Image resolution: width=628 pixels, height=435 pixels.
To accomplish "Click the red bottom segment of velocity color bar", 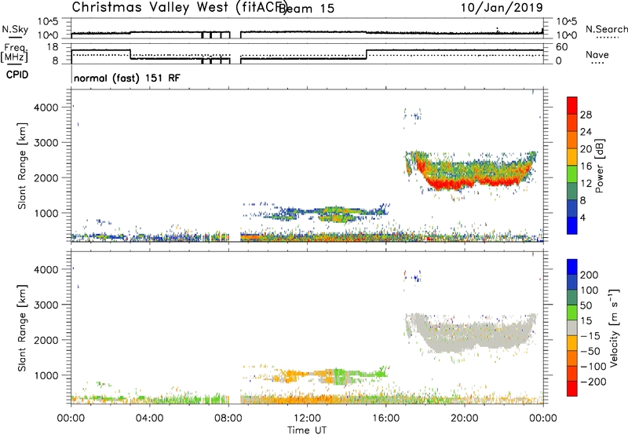I will tap(572, 389).
